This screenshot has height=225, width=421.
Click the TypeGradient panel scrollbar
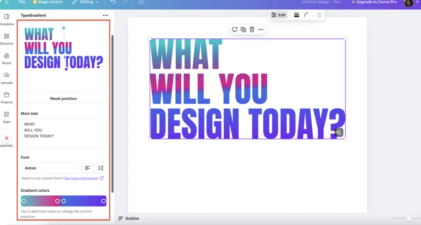tap(112, 114)
